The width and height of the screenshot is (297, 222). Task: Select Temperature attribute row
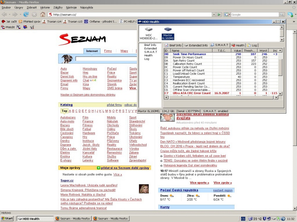[x=221, y=77]
